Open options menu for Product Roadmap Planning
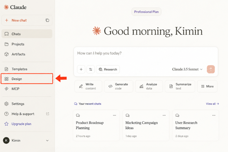The width and height of the screenshot is (228, 152). [x=115, y=115]
